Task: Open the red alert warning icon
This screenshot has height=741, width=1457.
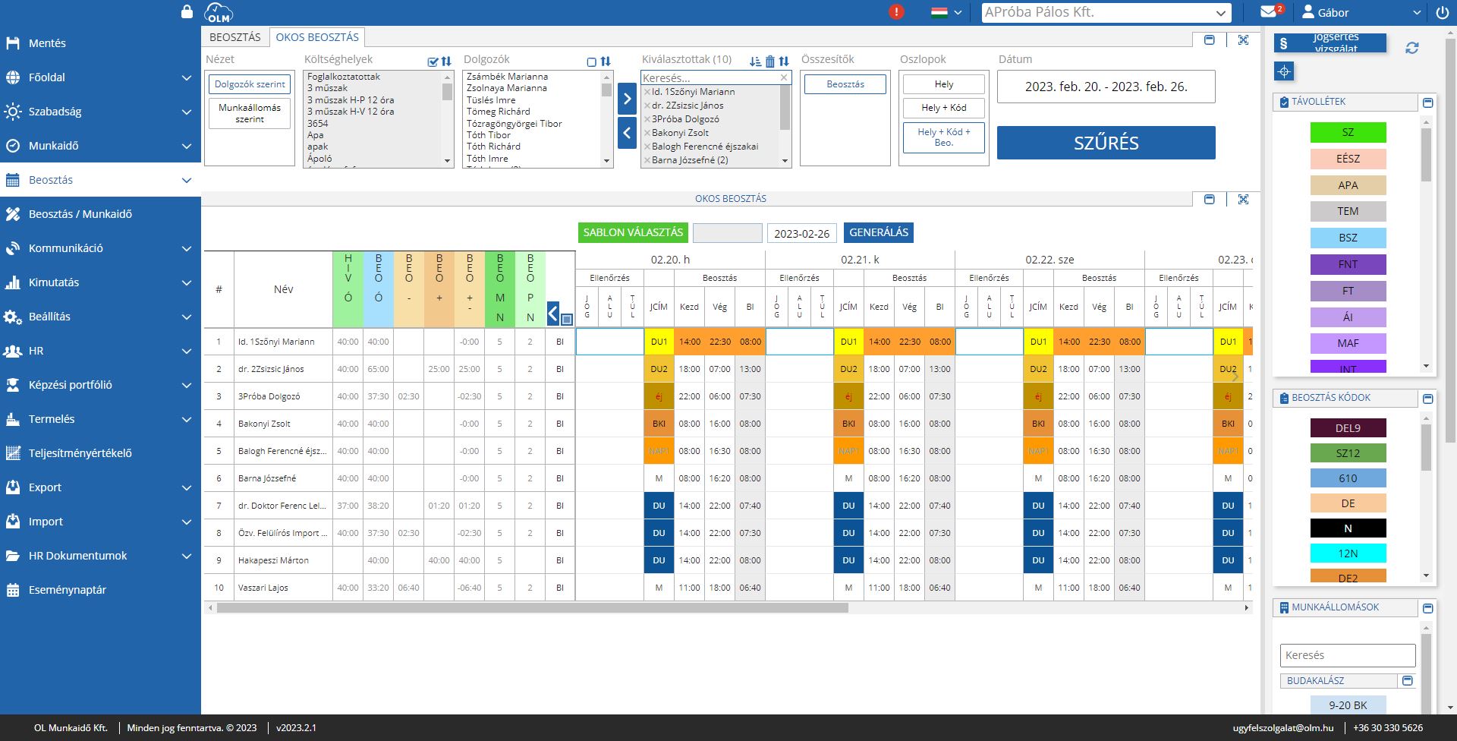Action: tap(896, 12)
